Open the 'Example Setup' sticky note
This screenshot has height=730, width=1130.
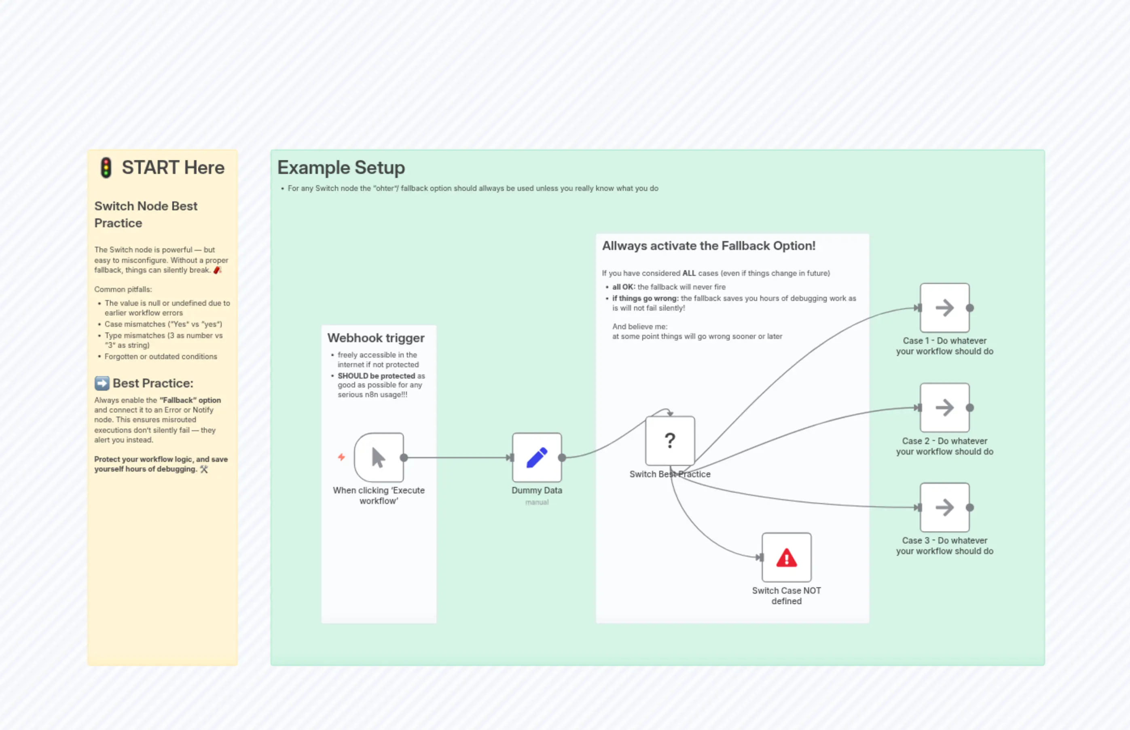(x=341, y=168)
